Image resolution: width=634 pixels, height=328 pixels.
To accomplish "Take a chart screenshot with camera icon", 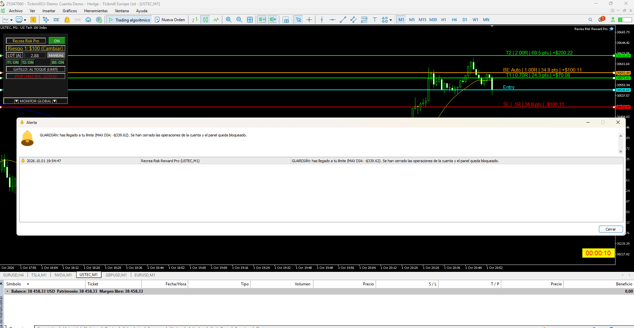I will click(286, 20).
